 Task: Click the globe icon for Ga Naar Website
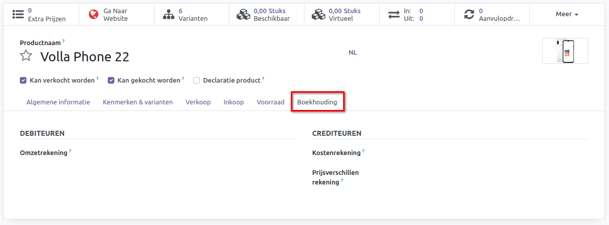94,14
